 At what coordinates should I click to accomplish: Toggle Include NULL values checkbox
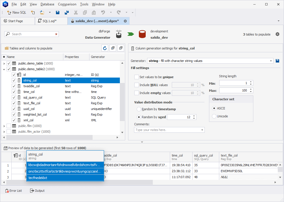point(137,85)
